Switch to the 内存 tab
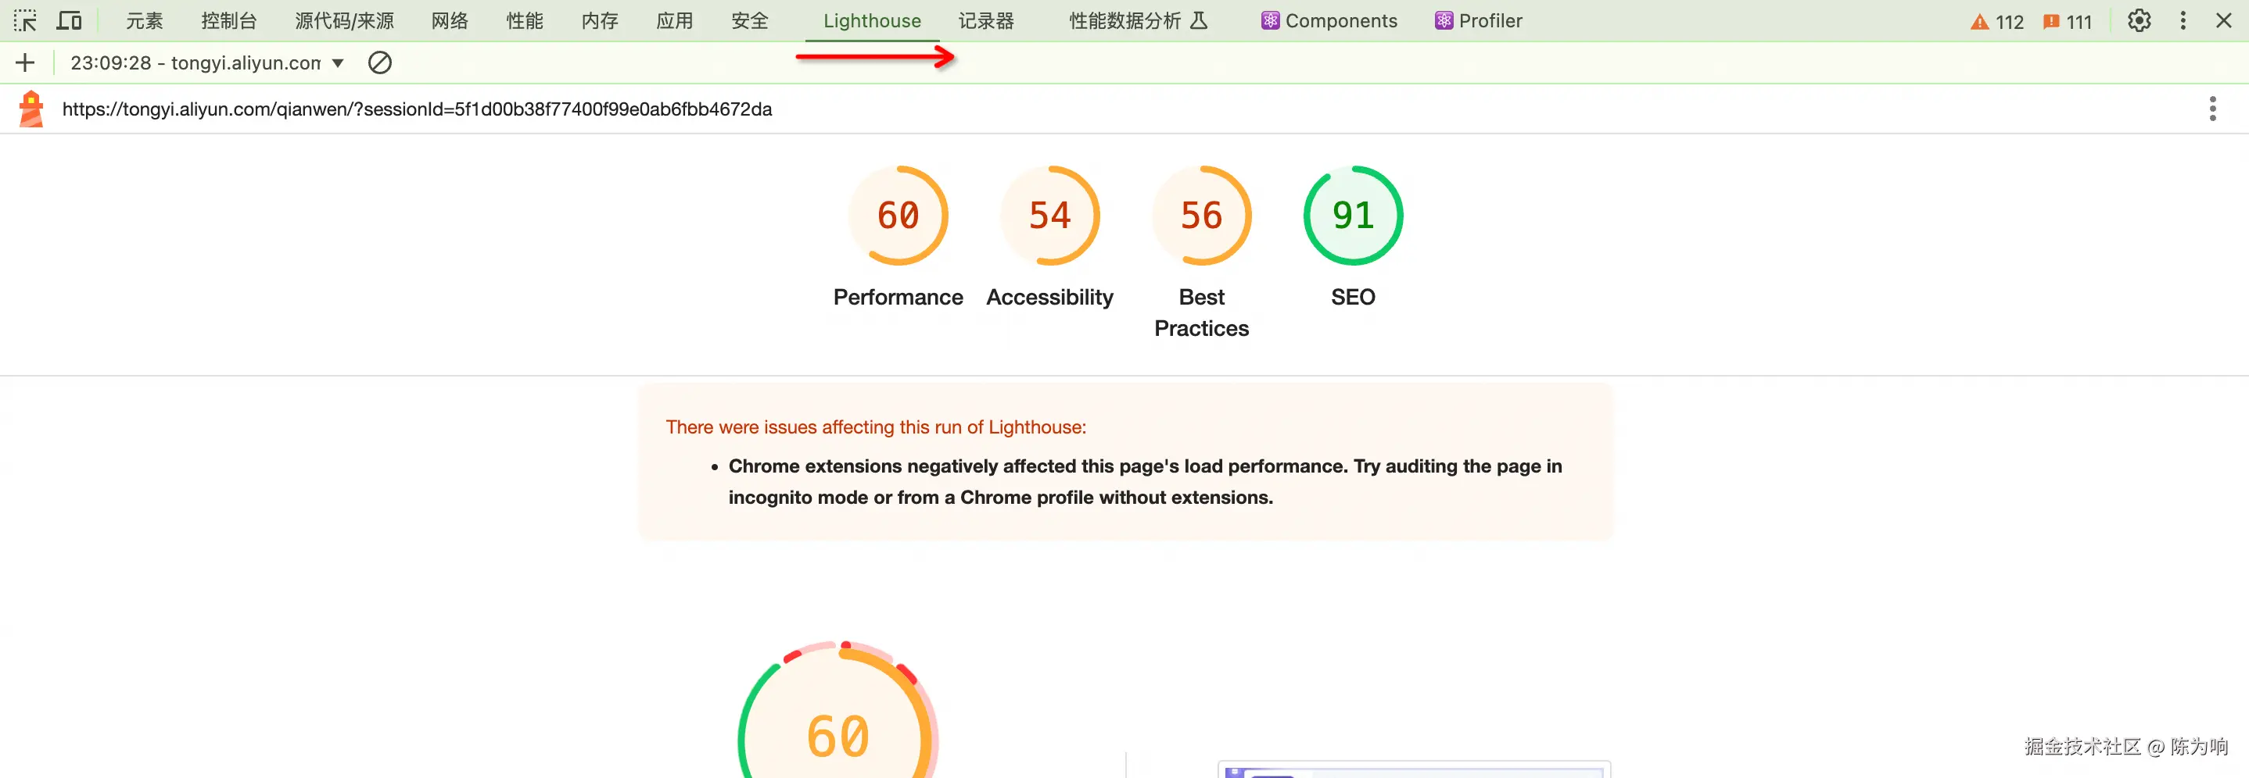 point(600,21)
